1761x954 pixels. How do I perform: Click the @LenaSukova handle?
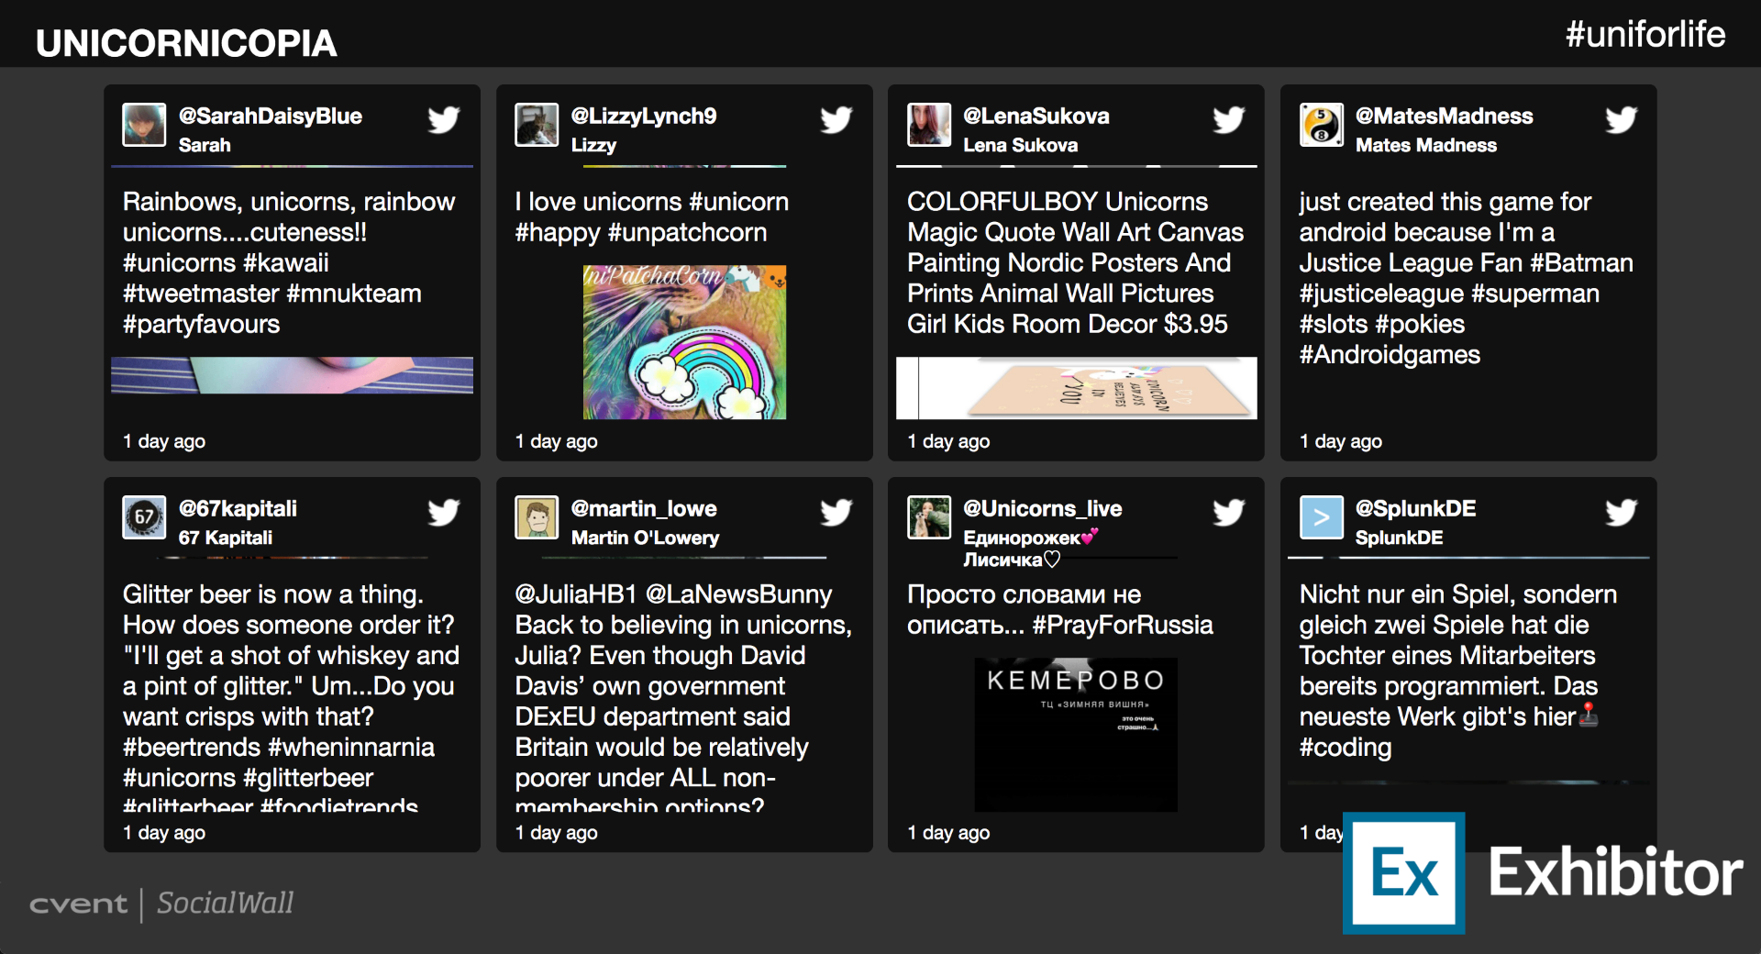pyautogui.click(x=1036, y=116)
